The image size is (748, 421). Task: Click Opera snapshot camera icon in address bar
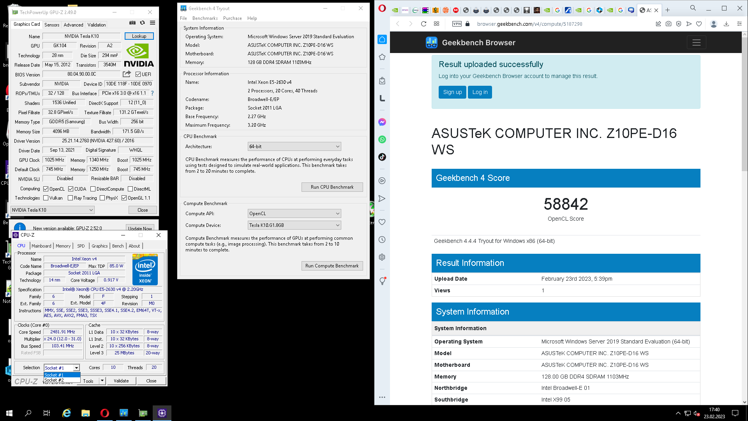(x=669, y=24)
